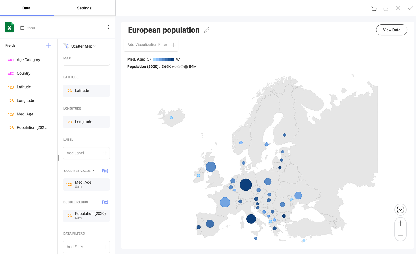Open F(x) for Color By Value
This screenshot has height=255, width=416.
click(105, 171)
